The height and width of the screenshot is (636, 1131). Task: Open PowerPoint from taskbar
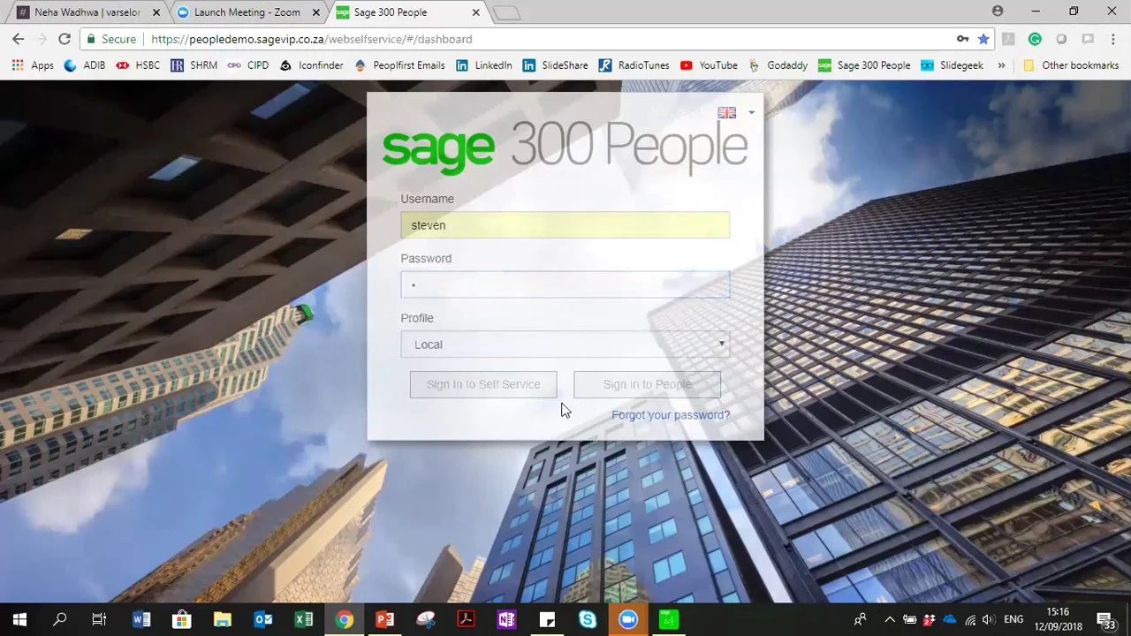[384, 620]
